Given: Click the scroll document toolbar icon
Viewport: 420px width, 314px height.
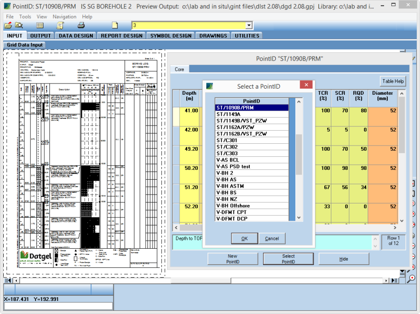Looking at the screenshot, I should tap(60, 25).
